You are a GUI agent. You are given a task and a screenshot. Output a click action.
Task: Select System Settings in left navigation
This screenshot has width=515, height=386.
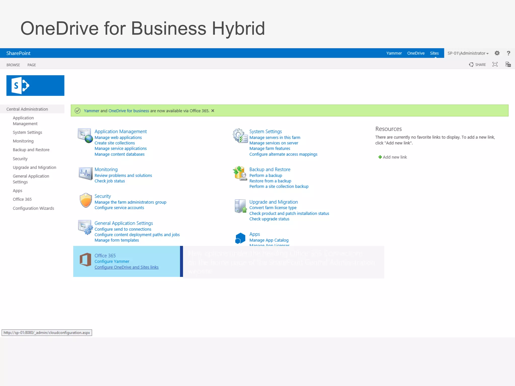coord(27,132)
